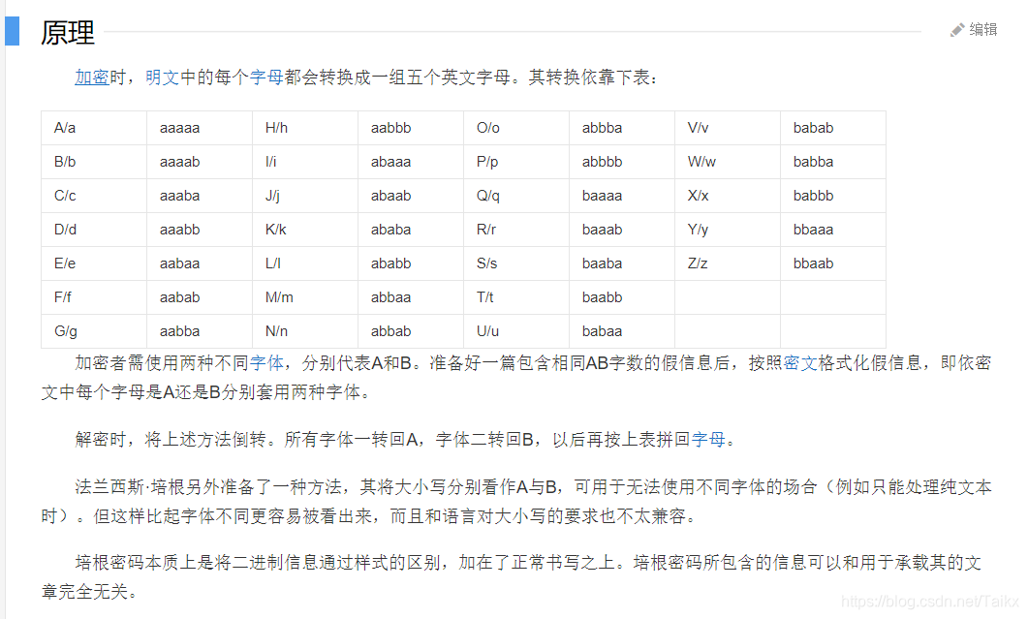
Task: Follow the 密文 link
Action: coord(800,362)
